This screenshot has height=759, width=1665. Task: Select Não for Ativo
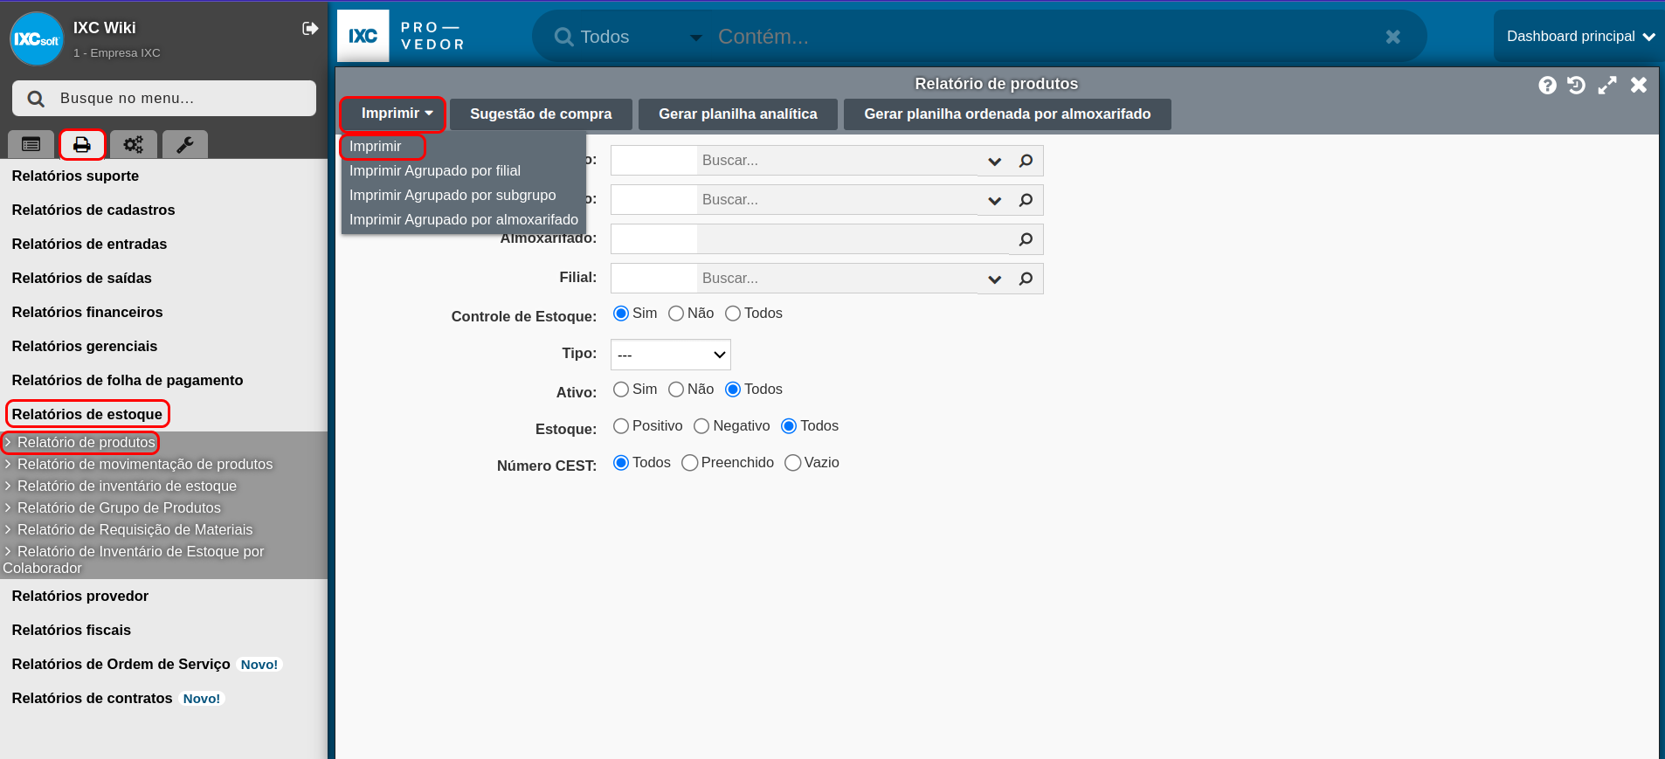click(676, 390)
